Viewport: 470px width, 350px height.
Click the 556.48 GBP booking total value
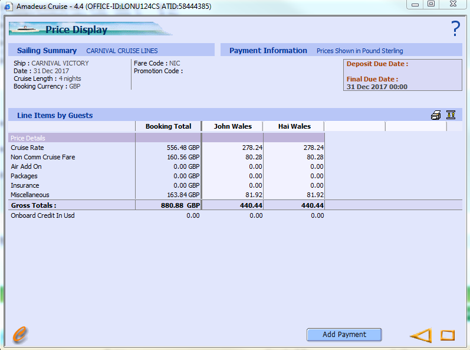[x=183, y=148]
